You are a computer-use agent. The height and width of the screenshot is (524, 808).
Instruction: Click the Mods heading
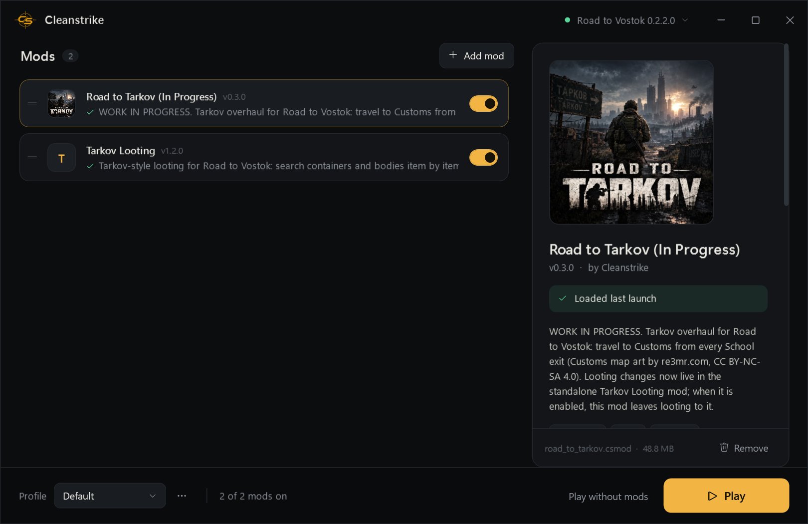[x=38, y=56]
